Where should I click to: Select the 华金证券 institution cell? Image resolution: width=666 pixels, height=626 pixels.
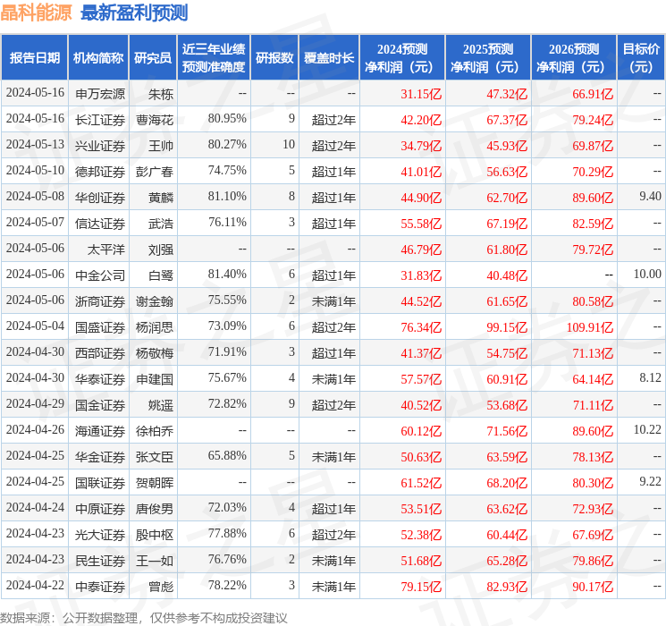(x=100, y=457)
